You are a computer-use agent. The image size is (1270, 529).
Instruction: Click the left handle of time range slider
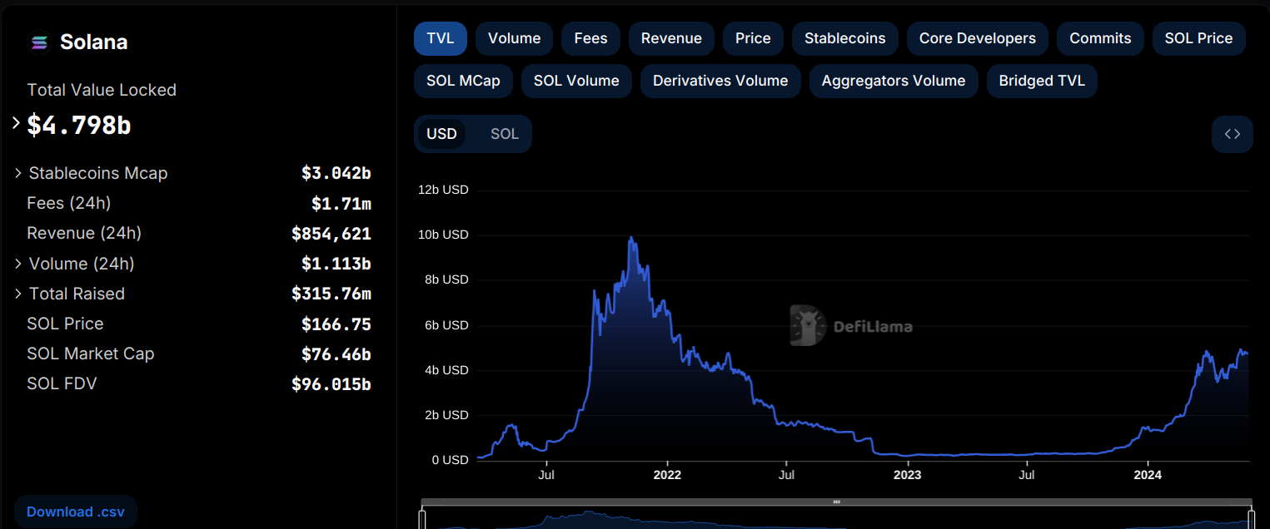point(422,519)
